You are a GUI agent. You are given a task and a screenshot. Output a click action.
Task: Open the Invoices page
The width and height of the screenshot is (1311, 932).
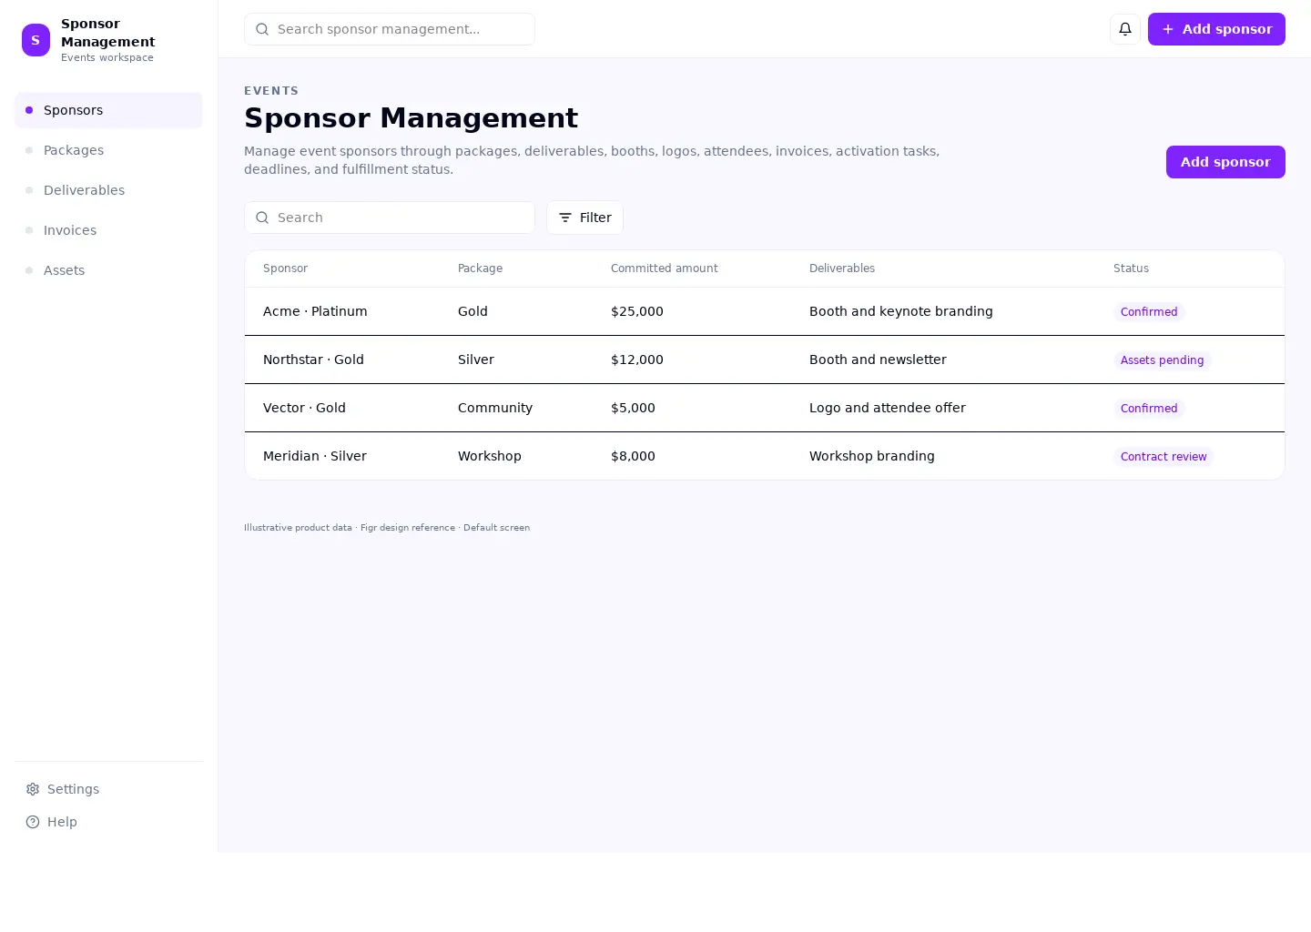point(108,230)
